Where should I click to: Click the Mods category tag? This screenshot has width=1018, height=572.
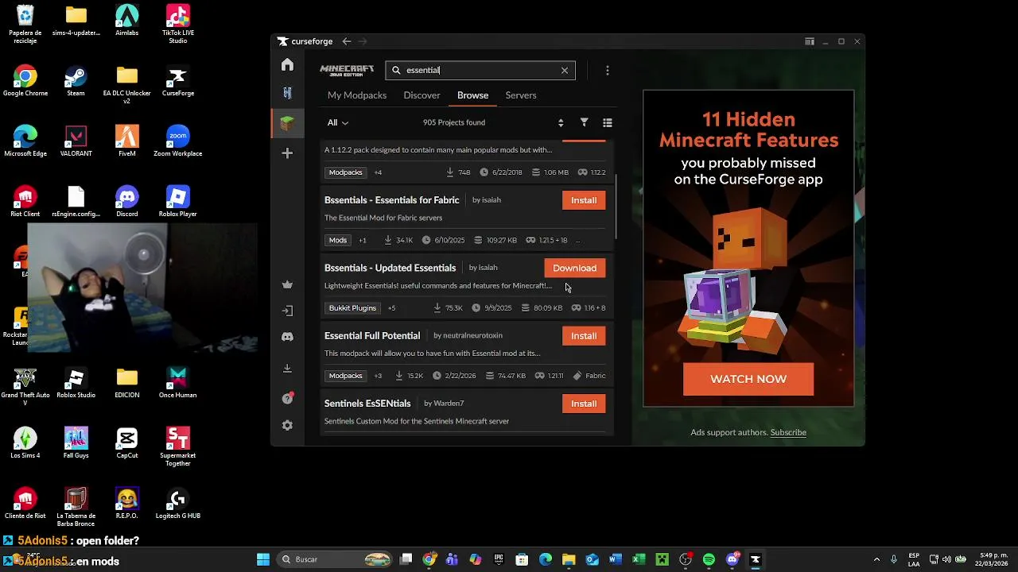(338, 240)
